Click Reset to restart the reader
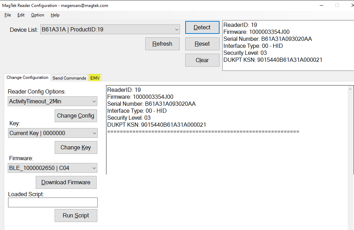354x230 pixels. tap(202, 44)
